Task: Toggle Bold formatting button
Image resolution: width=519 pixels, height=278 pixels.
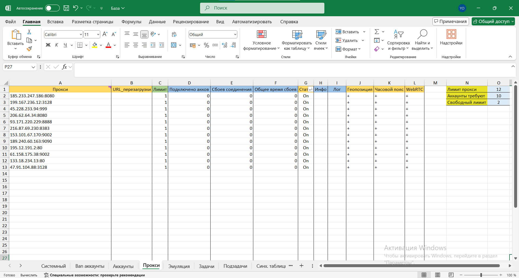Action: [x=48, y=45]
